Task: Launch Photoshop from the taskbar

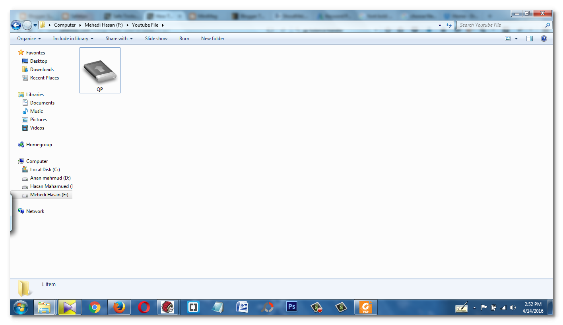Action: coord(292,307)
